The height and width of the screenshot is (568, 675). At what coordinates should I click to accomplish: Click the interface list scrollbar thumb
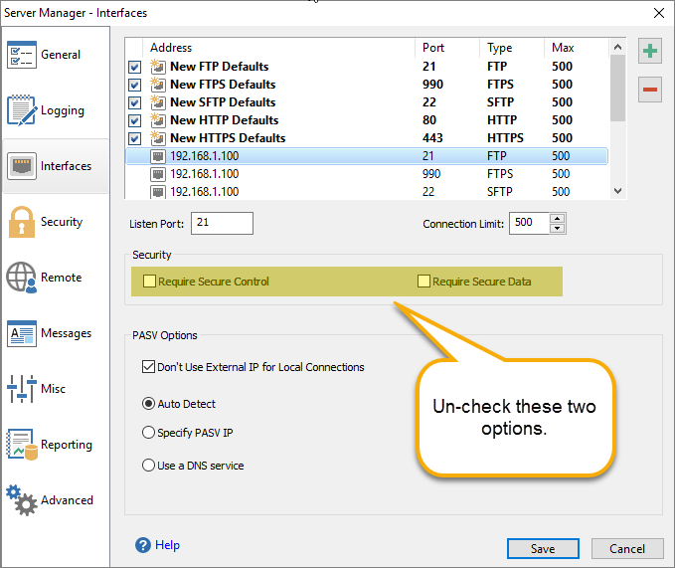(617, 88)
